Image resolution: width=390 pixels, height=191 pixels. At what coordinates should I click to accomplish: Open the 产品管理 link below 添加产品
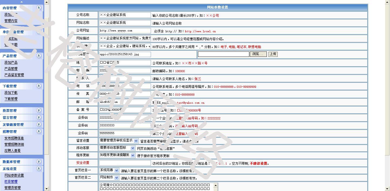pyautogui.click(x=11, y=69)
